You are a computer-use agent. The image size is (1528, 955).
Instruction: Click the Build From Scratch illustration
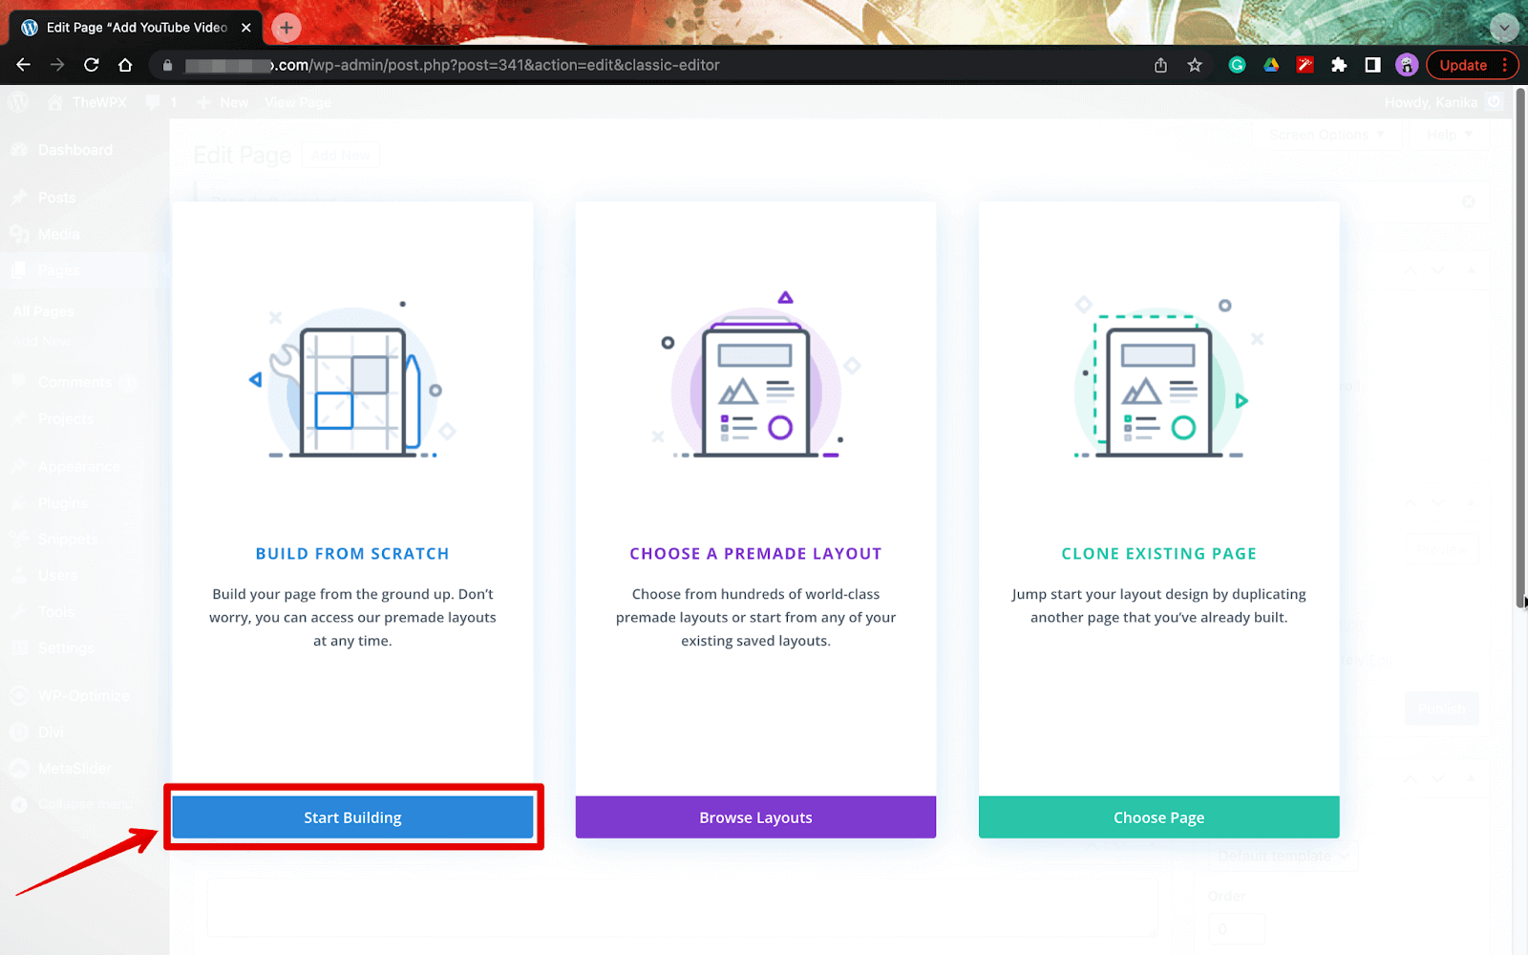click(353, 380)
